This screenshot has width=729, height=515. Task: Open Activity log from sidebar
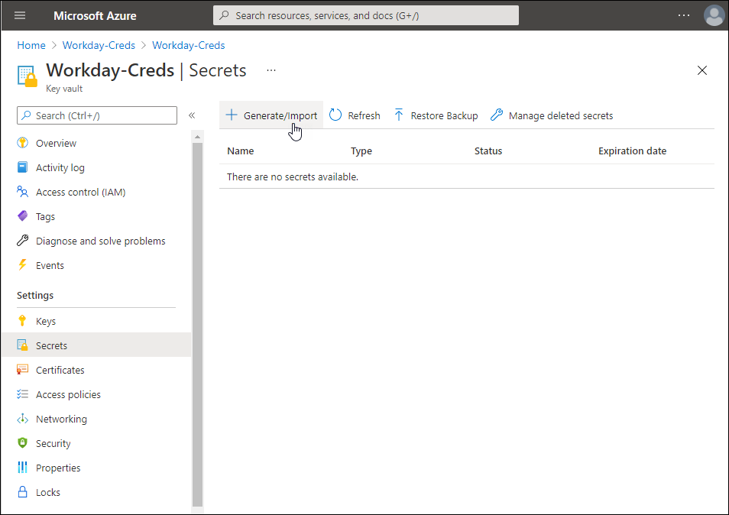coord(60,167)
